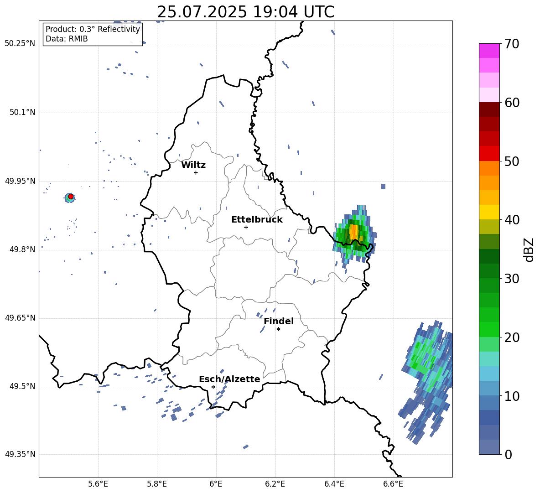The image size is (540, 493).
Task: Click the 6.2°E longitude label
Action: (275, 484)
